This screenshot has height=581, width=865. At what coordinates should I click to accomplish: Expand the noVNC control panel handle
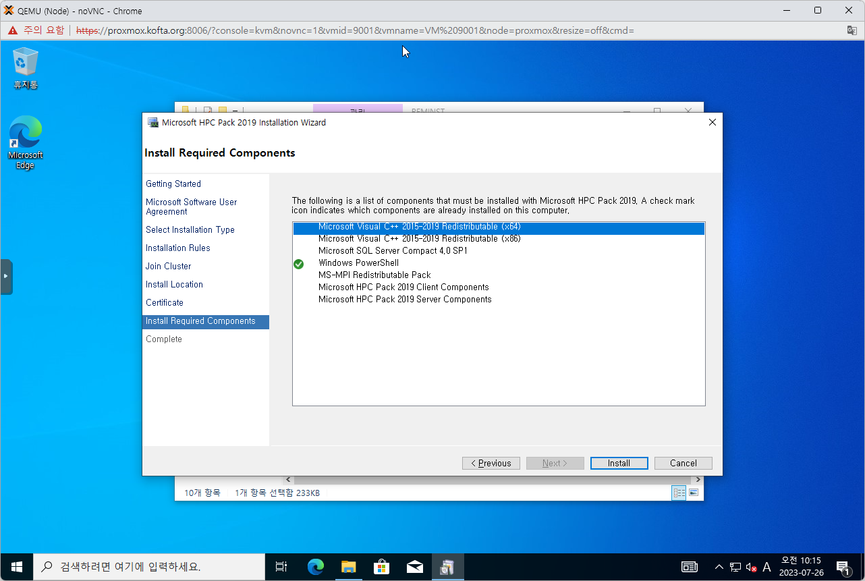point(6,277)
